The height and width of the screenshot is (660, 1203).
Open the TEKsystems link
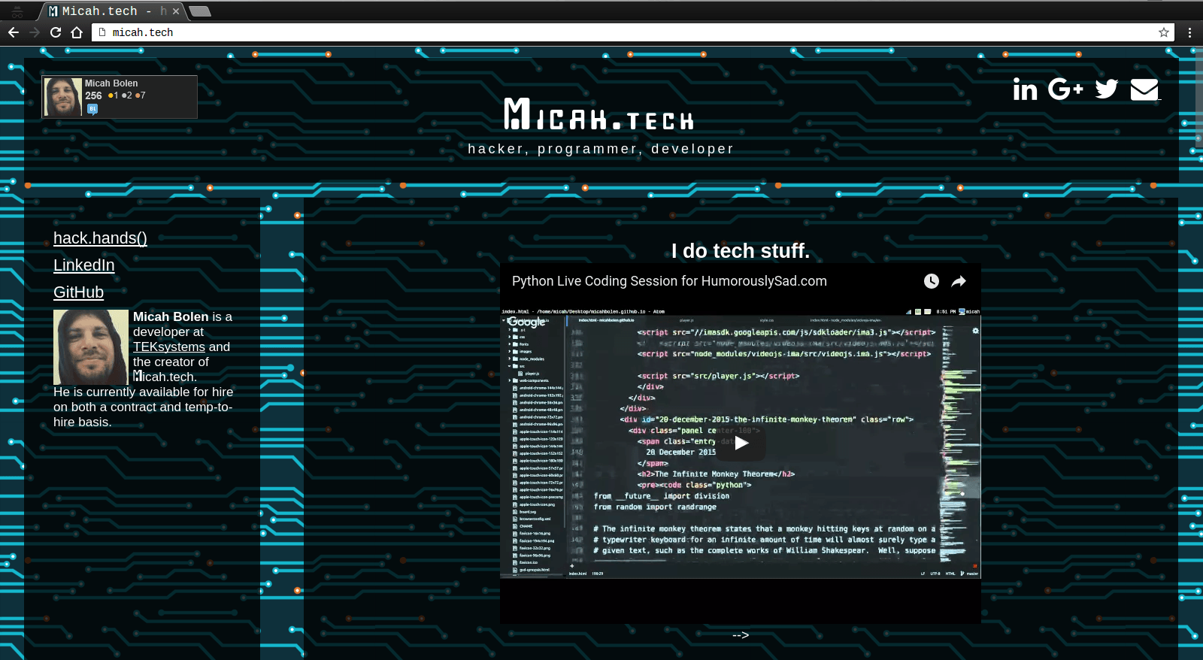[x=168, y=347]
